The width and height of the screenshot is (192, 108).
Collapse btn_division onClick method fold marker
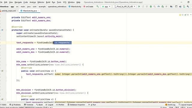tap(6, 99)
